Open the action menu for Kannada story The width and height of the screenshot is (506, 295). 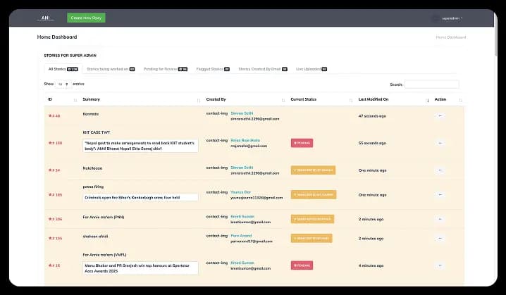440,115
